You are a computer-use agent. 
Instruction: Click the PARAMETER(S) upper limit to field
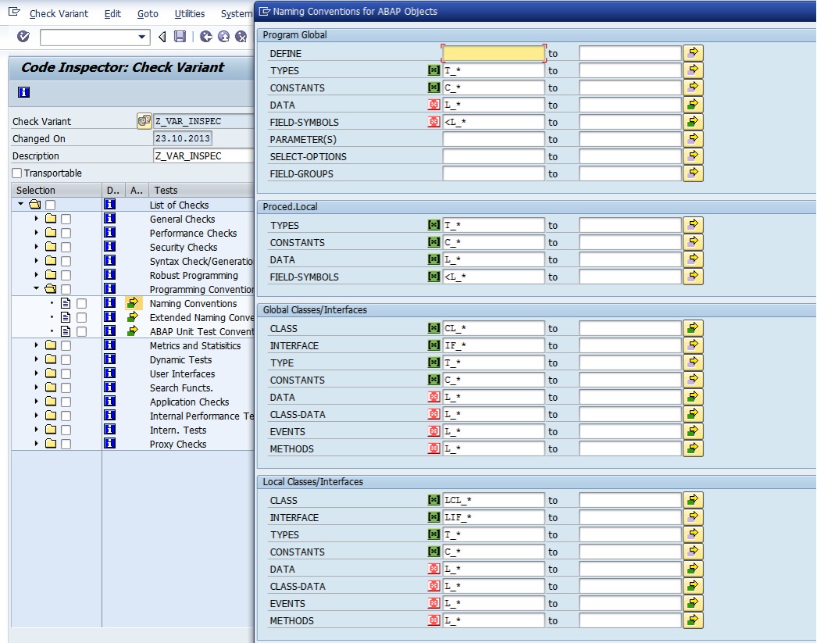click(630, 139)
